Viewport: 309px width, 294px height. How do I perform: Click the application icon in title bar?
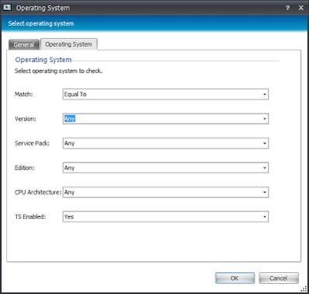point(7,8)
